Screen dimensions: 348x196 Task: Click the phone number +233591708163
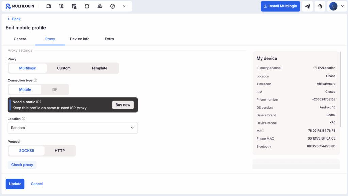point(324,99)
